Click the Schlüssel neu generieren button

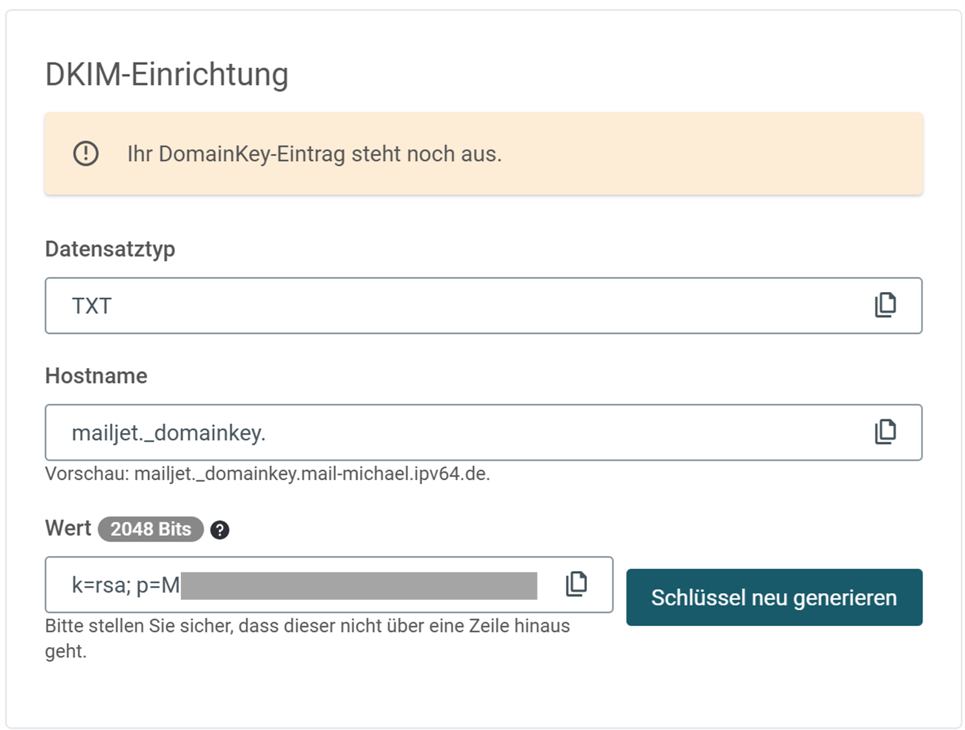pos(774,598)
